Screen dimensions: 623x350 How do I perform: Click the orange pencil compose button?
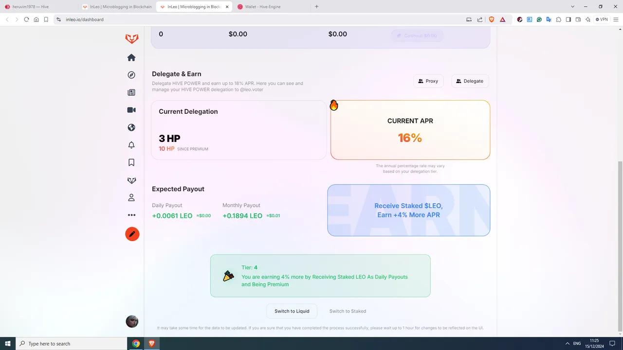click(x=132, y=234)
